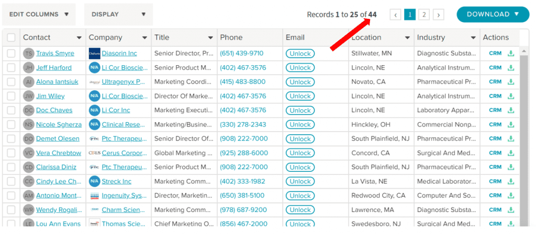
Task: Click download icon in Jim Wiley row
Action: 511,96
